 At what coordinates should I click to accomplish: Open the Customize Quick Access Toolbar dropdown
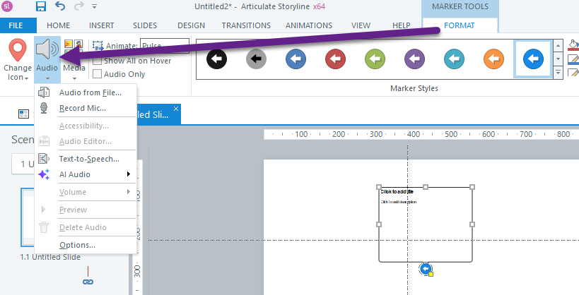pyautogui.click(x=100, y=8)
